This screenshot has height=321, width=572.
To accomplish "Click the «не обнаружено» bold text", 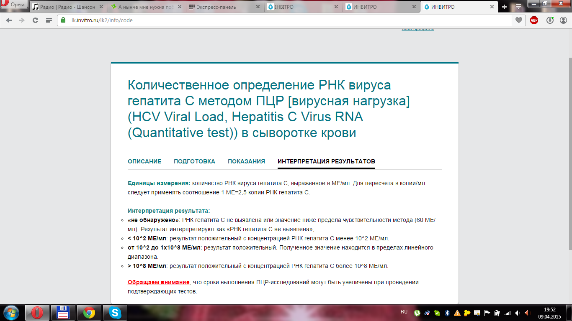I will (153, 220).
